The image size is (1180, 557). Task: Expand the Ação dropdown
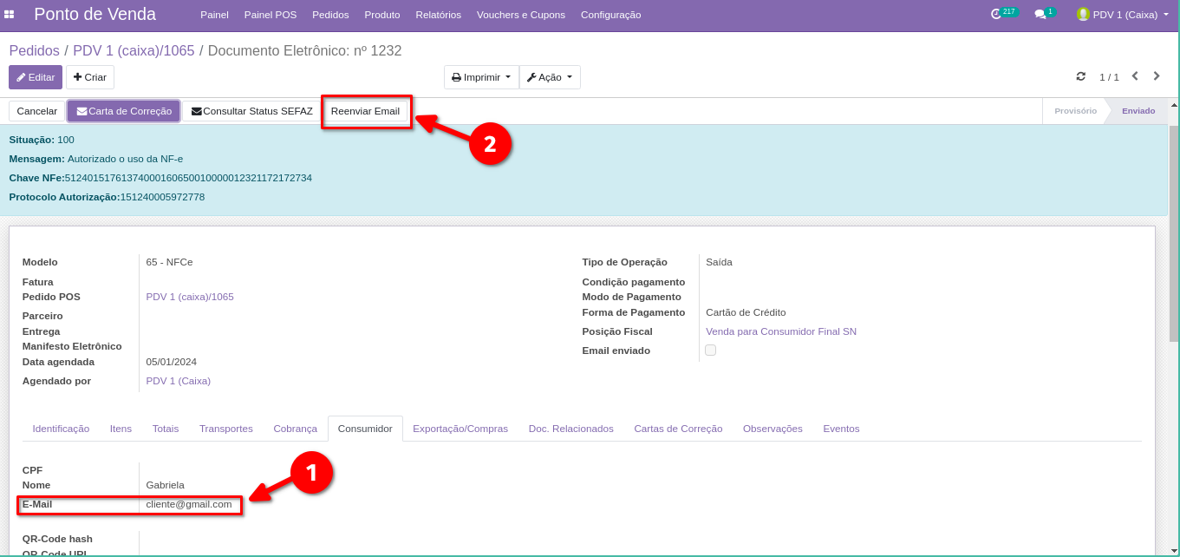pos(550,77)
